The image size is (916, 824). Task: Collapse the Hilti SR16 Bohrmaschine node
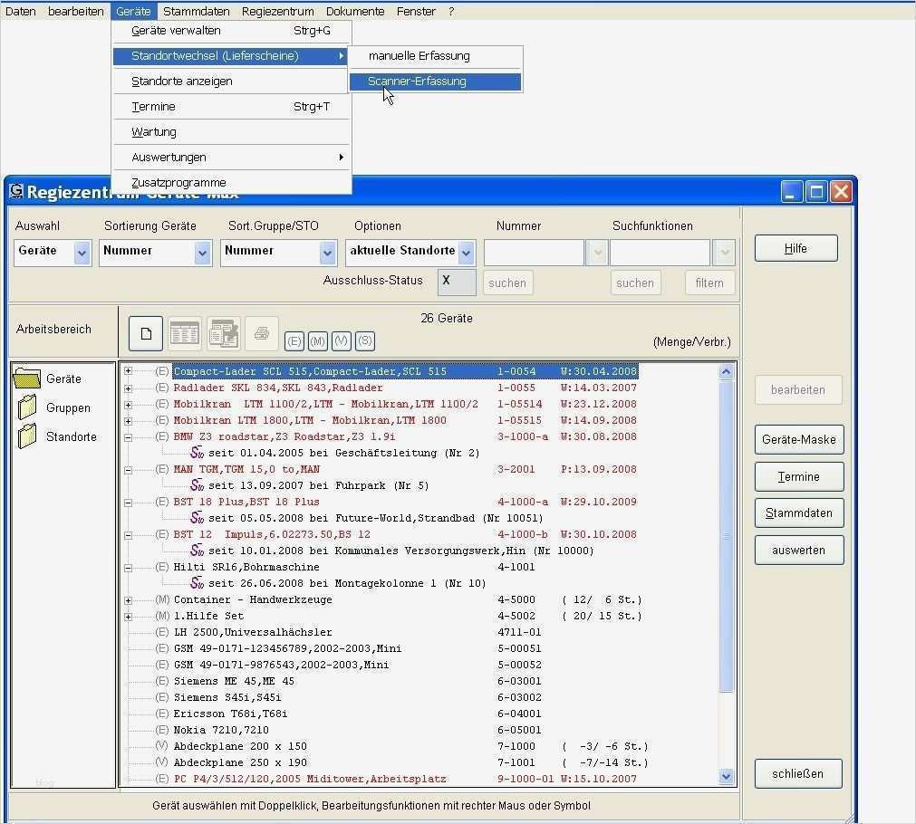pos(128,568)
